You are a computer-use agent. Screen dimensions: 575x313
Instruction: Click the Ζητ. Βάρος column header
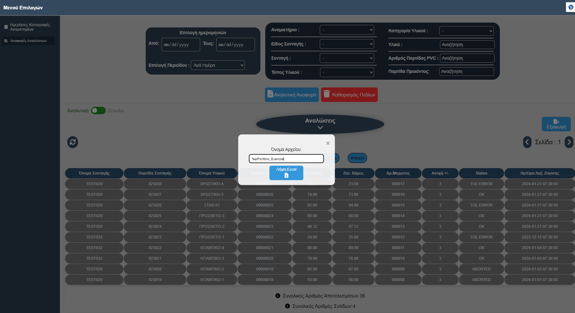tap(353, 173)
